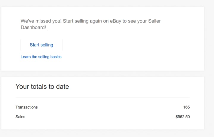Click the word "date" in the totals heading
The width and height of the screenshot is (214, 137).
coord(62,87)
